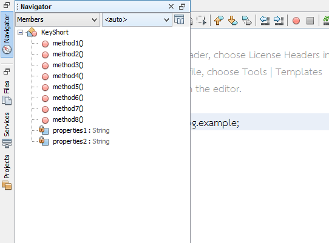The image size is (329, 243).
Task: Click the previous bookmark arrow icon
Action: point(219,21)
